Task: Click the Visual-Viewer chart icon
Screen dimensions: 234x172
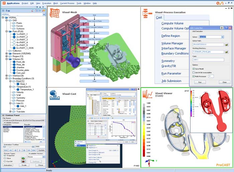Action: click(x=147, y=94)
